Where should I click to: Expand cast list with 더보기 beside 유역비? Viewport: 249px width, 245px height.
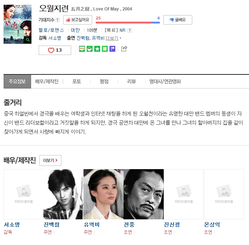113,38
